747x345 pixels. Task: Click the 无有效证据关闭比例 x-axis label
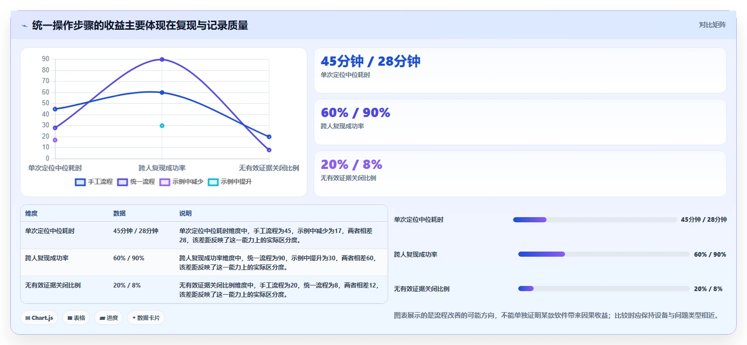269,168
